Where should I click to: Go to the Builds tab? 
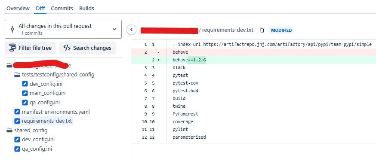click(86, 9)
